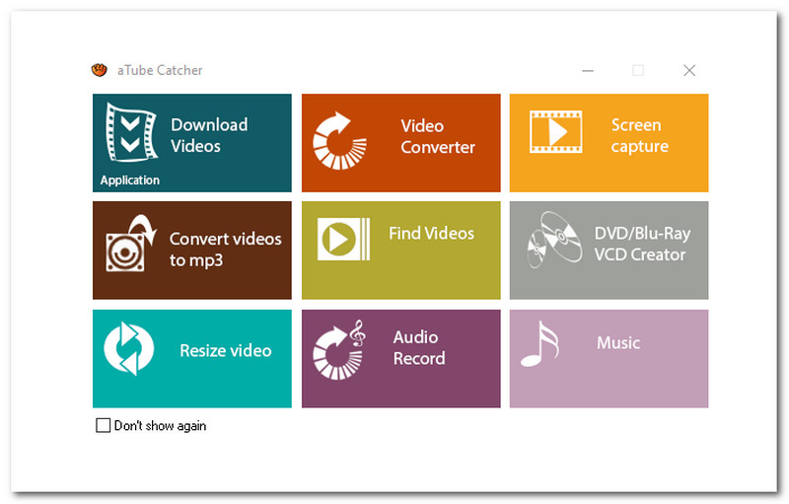The image size is (789, 504).
Task: Click the aTube Catcher window title
Action: click(160, 70)
